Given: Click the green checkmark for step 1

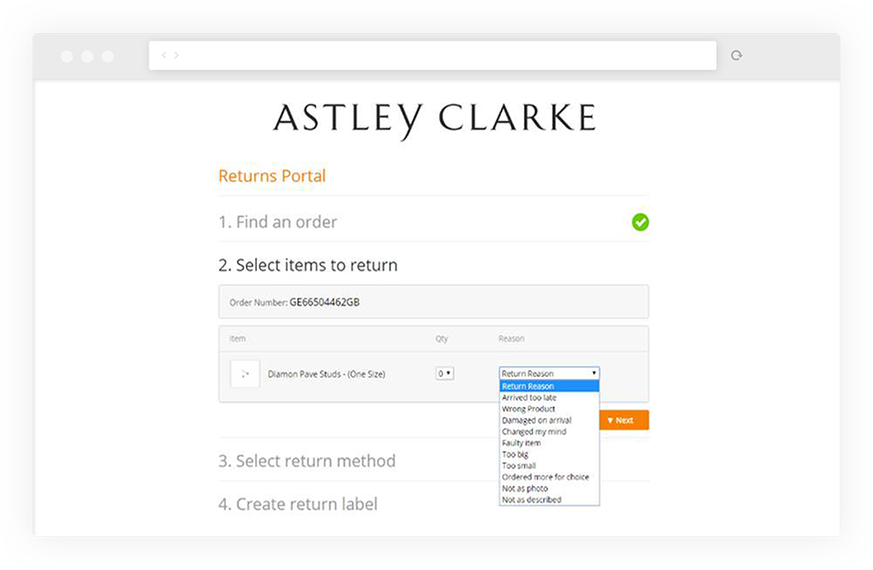Looking at the screenshot, I should [x=641, y=222].
